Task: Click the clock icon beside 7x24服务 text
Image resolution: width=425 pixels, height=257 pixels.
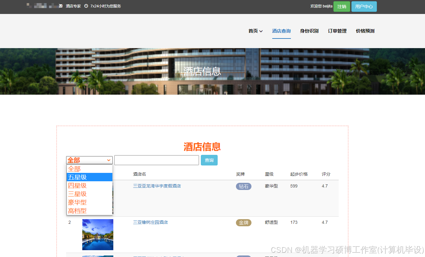Action: (86, 6)
